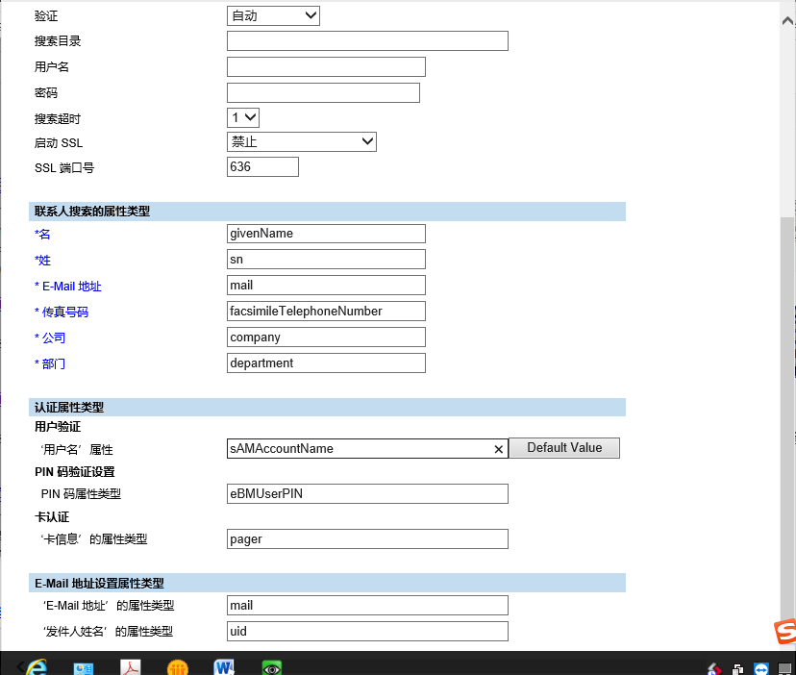796x675 pixels.
Task: Click the SSL 端口号 field showing 636
Action: point(261,166)
